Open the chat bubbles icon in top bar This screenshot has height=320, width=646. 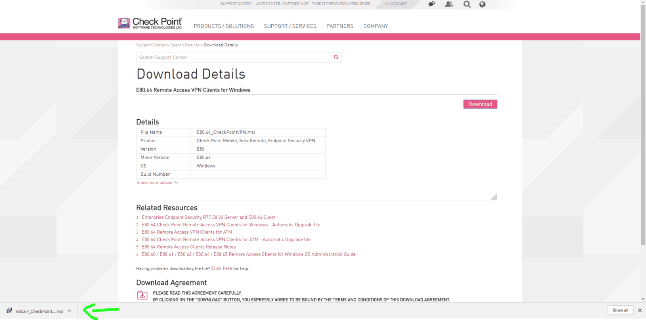(x=432, y=4)
